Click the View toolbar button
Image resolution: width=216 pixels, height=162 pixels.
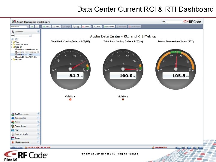coord(97,27)
